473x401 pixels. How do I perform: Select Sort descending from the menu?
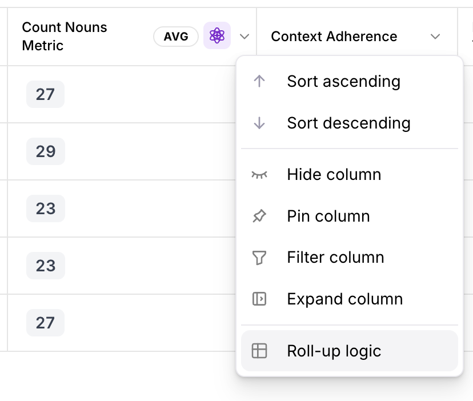click(x=348, y=123)
